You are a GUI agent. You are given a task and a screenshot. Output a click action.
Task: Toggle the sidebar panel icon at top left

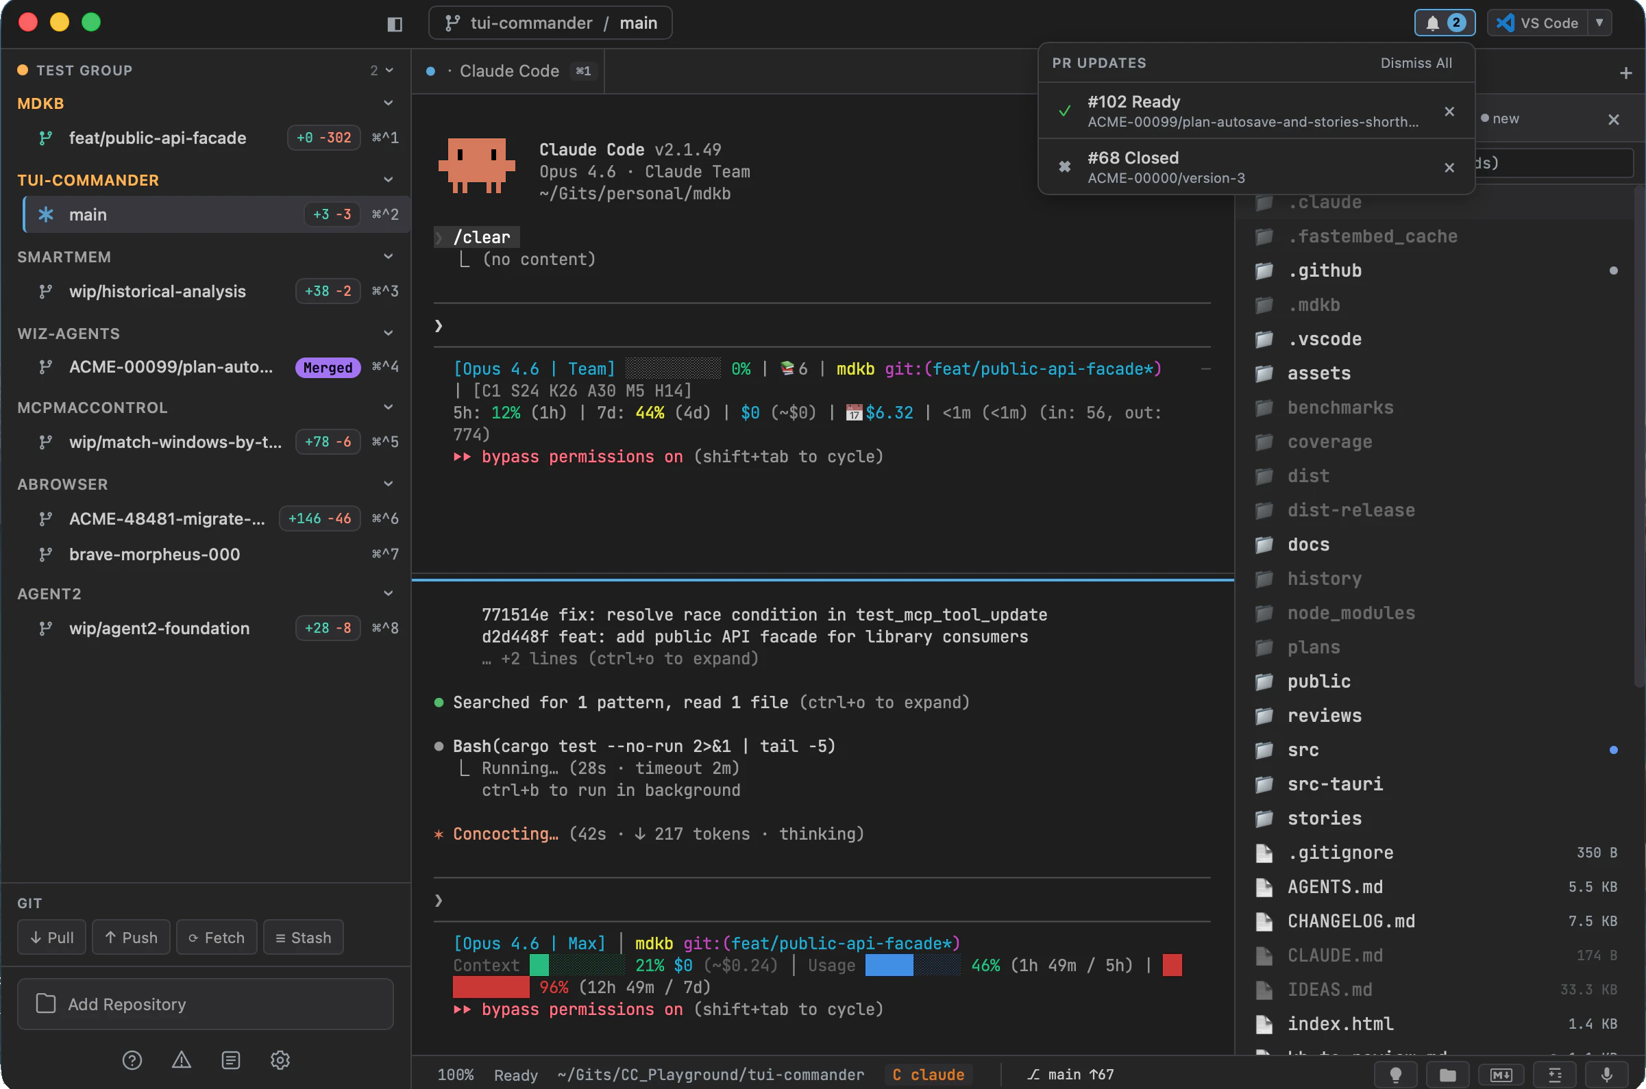394,23
